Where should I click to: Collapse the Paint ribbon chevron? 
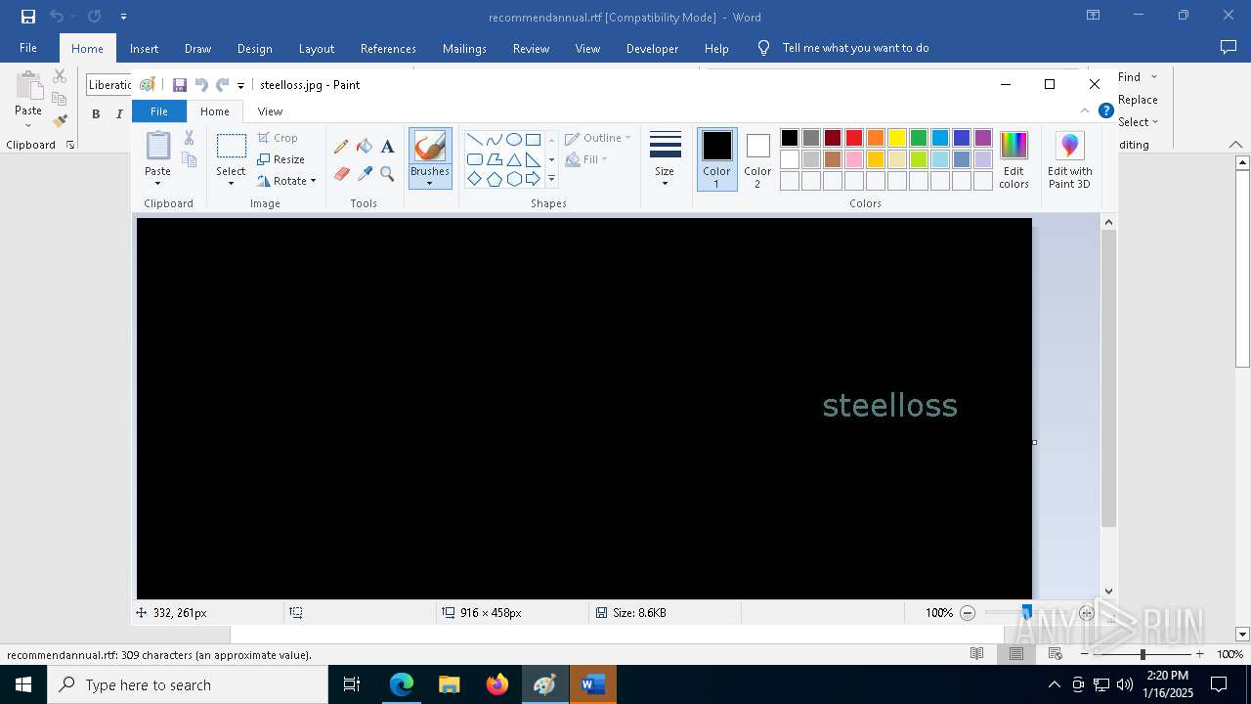(1085, 110)
